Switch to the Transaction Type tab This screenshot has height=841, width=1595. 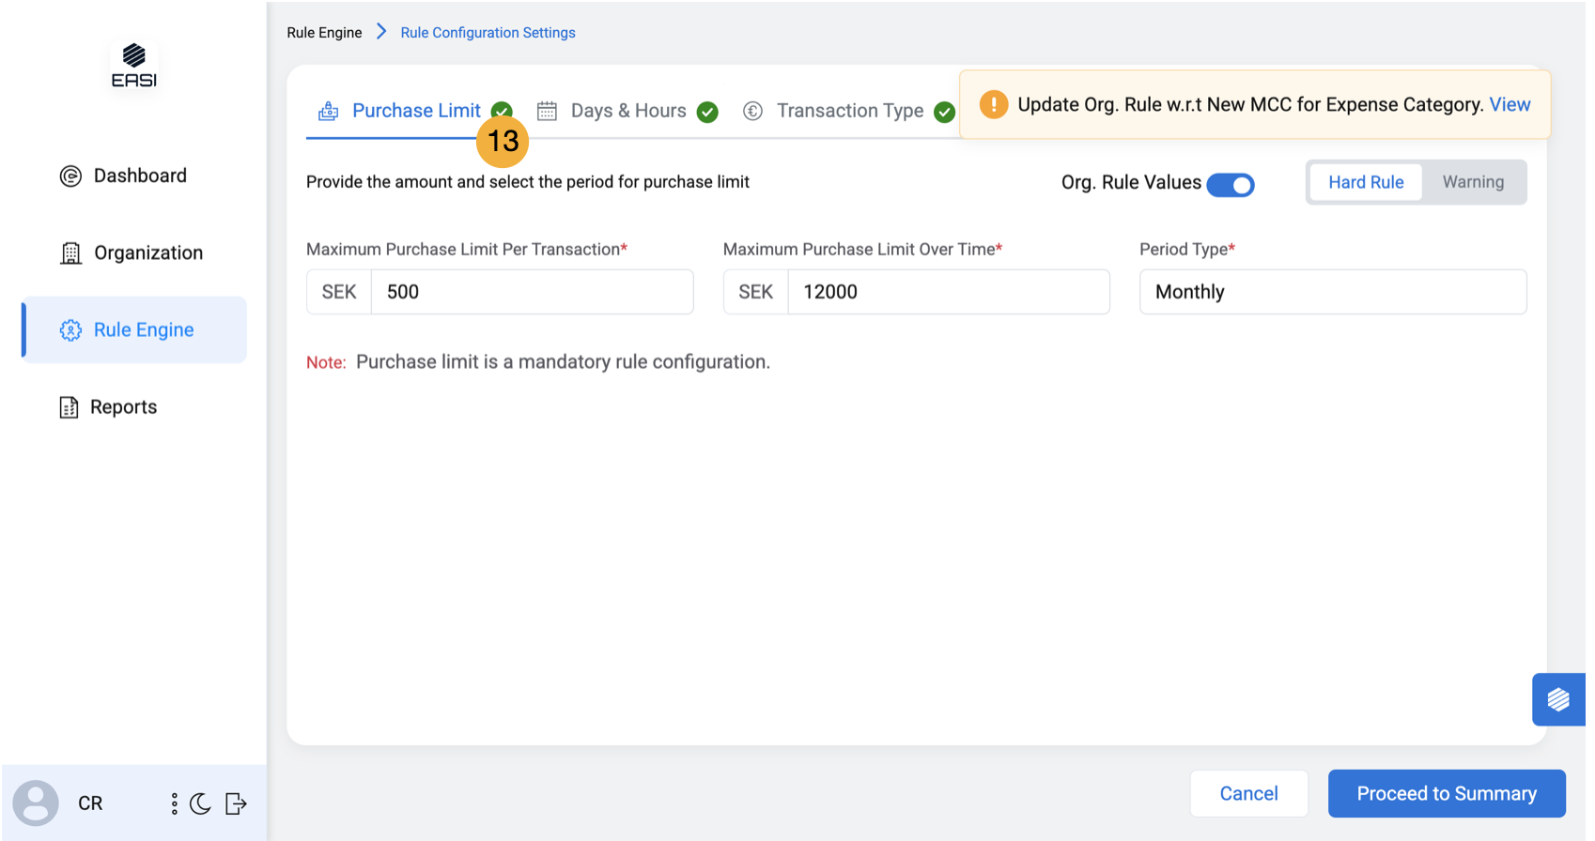tap(849, 111)
